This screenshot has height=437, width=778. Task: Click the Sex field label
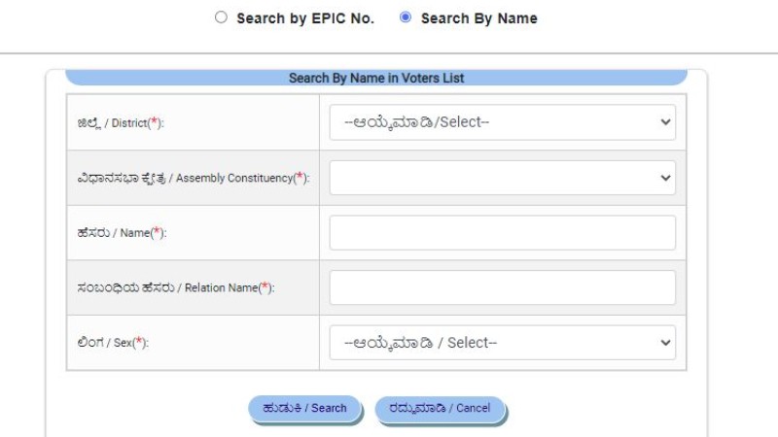(x=113, y=343)
